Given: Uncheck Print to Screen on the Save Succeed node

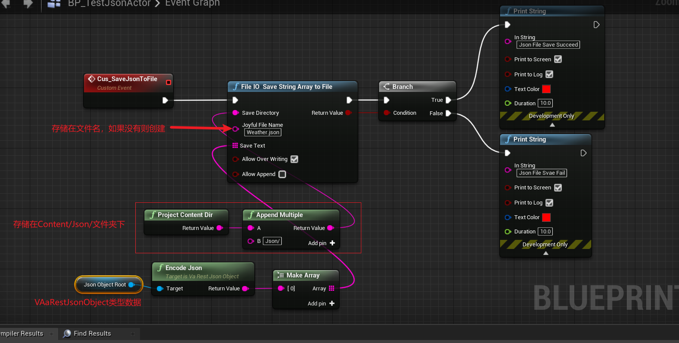Looking at the screenshot, I should click(x=558, y=60).
